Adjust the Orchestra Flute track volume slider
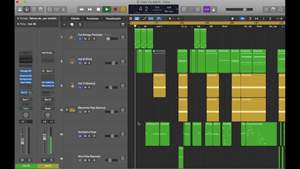 click(x=111, y=136)
